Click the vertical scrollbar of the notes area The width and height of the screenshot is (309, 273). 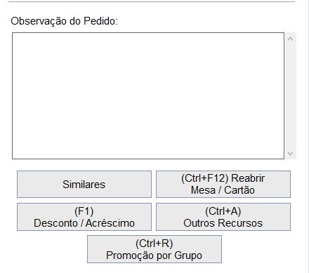tap(291, 96)
